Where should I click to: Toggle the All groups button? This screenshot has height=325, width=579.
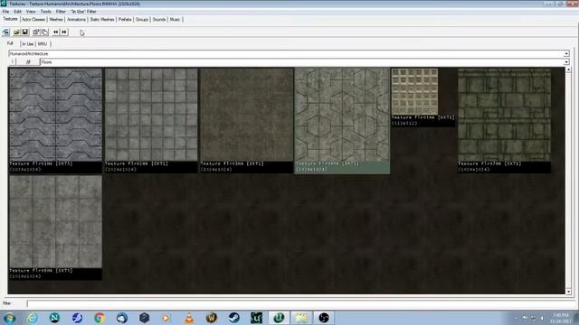28,62
